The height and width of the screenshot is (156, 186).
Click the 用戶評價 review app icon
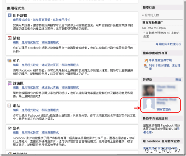(10, 15)
